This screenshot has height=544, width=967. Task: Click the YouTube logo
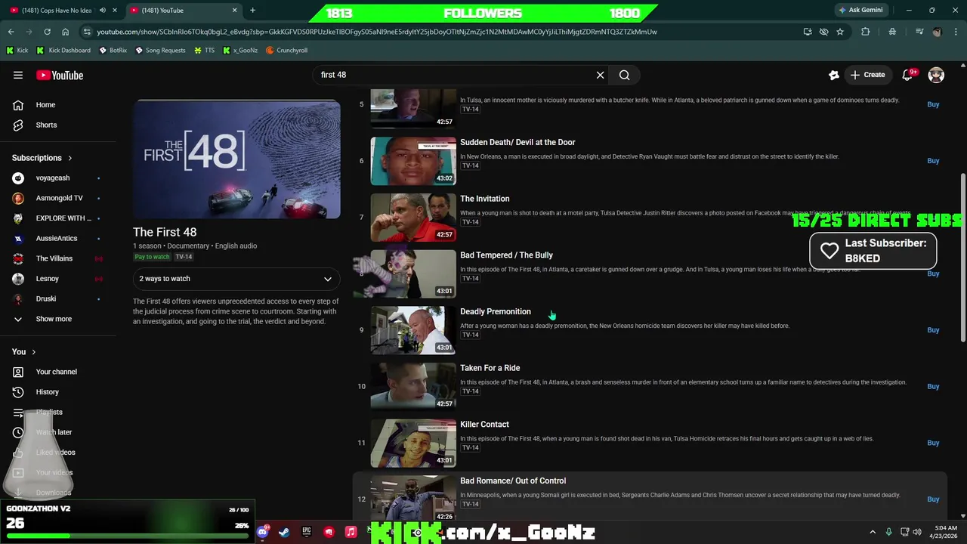pyautogui.click(x=60, y=75)
